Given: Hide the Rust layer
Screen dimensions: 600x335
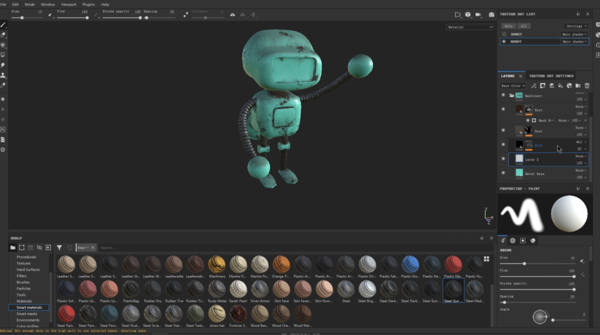Looking at the screenshot, I should click(x=503, y=109).
